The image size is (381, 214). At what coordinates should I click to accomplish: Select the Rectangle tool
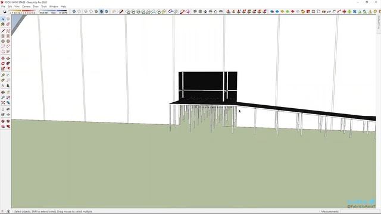coord(3,36)
